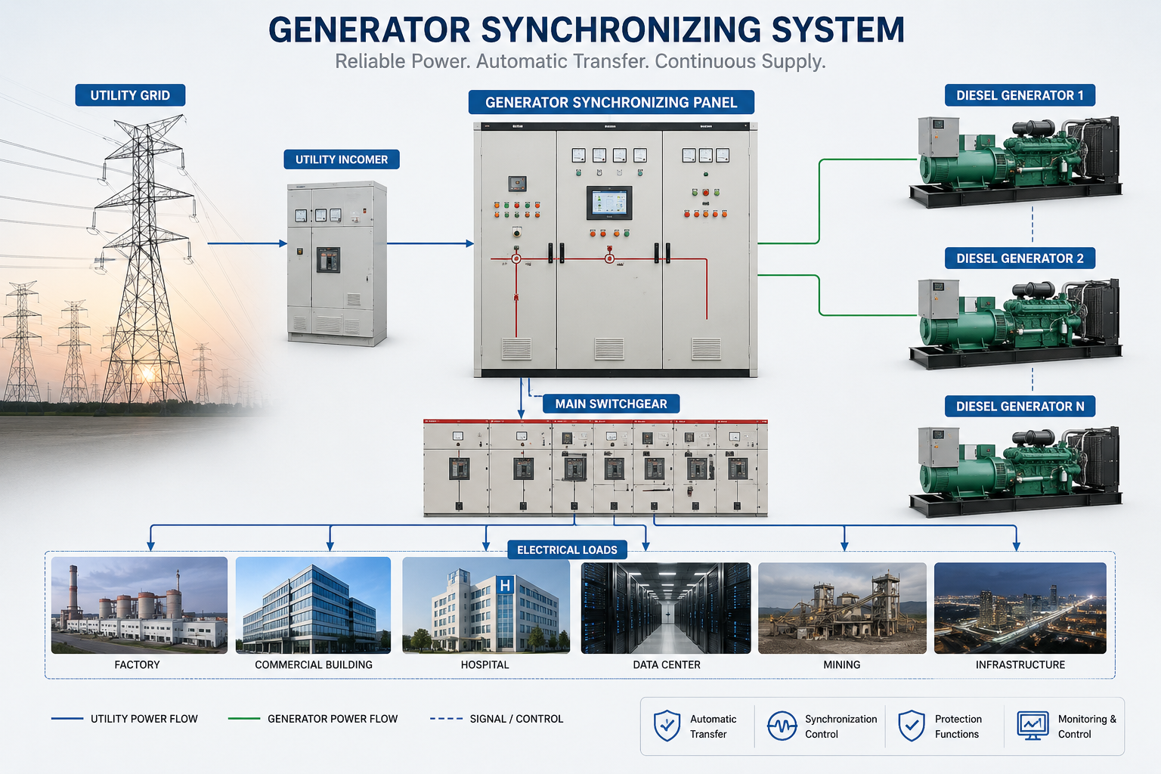Click the ELECTRICAL LOADS label
Screen dimensions: 1161x774
(x=567, y=550)
